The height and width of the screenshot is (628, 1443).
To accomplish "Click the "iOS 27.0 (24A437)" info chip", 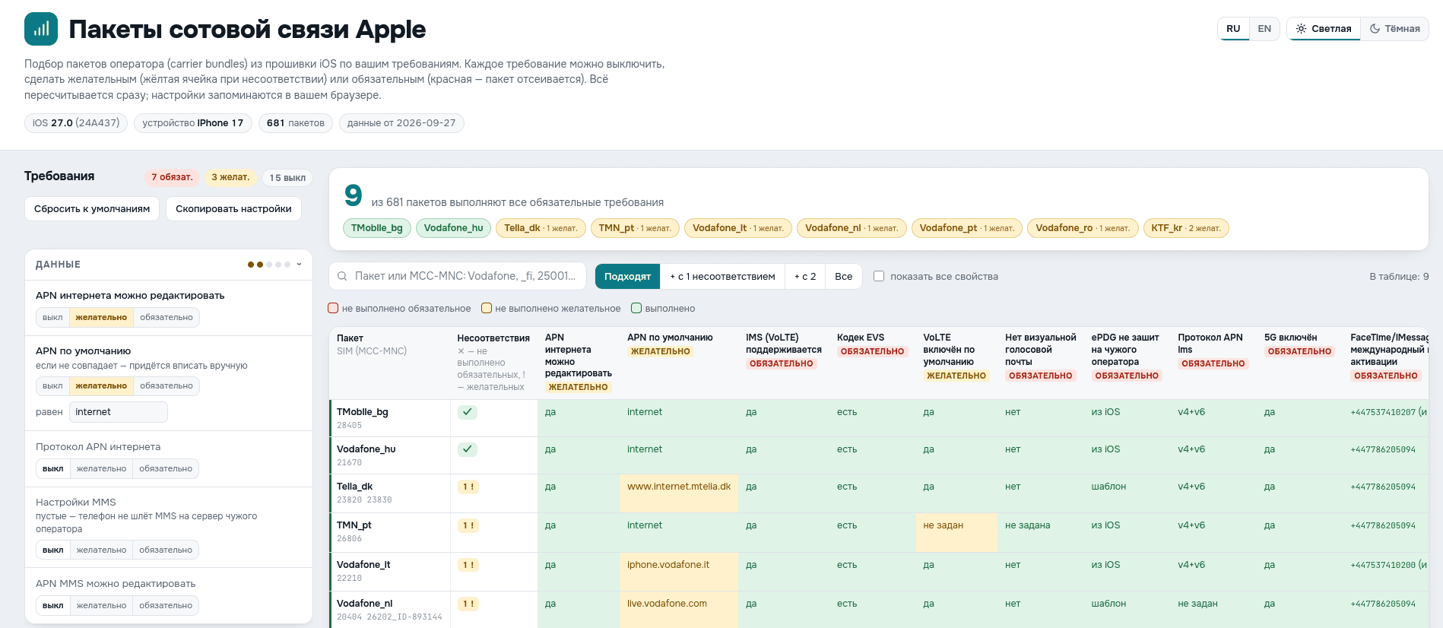I will pyautogui.click(x=76, y=123).
